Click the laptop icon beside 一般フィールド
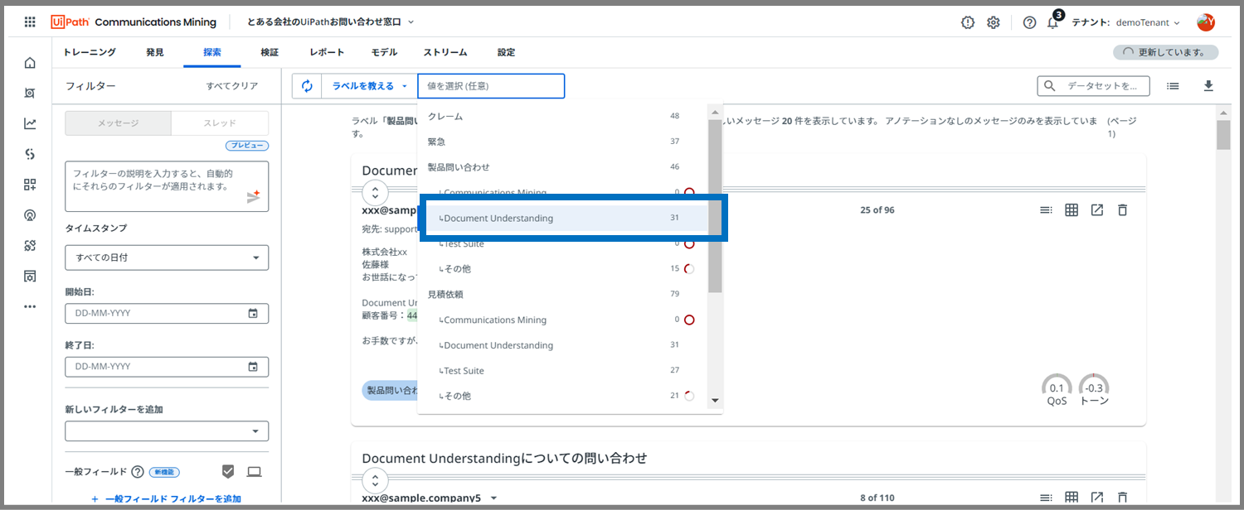 click(x=254, y=472)
